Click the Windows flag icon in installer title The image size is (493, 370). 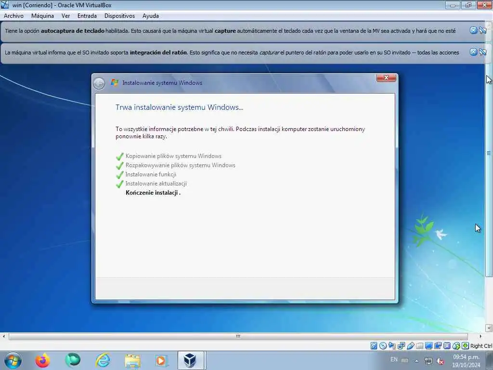pyautogui.click(x=115, y=82)
